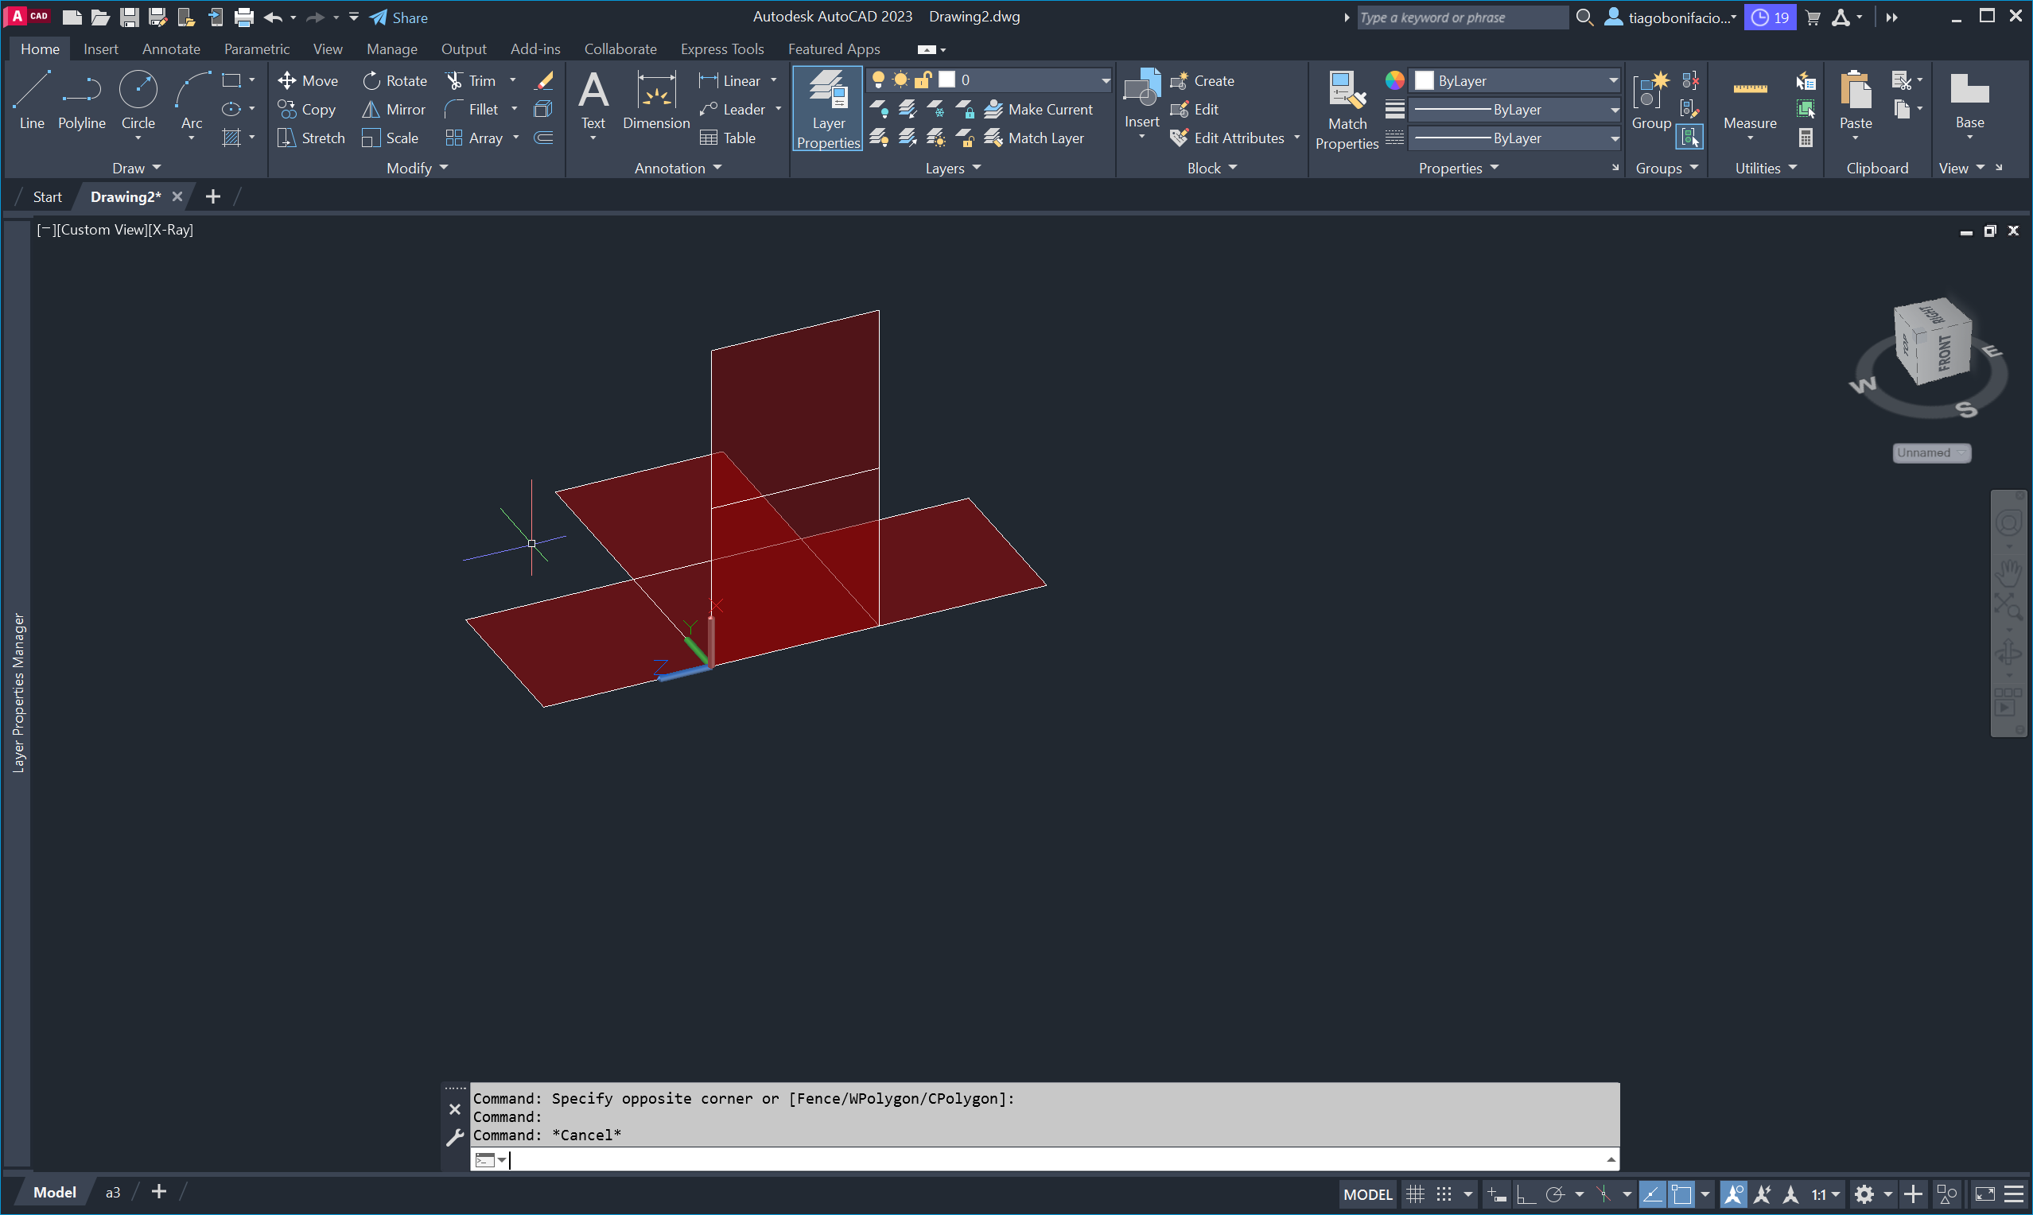The height and width of the screenshot is (1215, 2033).
Task: Expand the ByLayer color dropdown
Action: point(1612,80)
